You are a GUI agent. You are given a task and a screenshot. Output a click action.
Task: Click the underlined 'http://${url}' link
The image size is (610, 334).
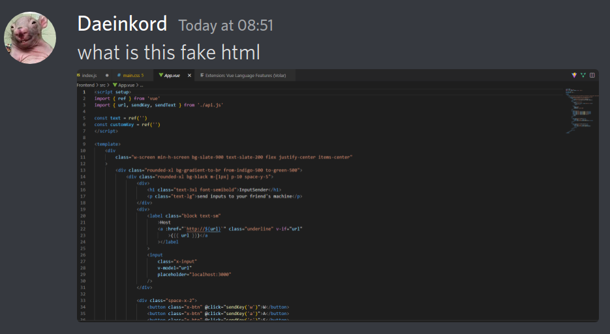204,229
